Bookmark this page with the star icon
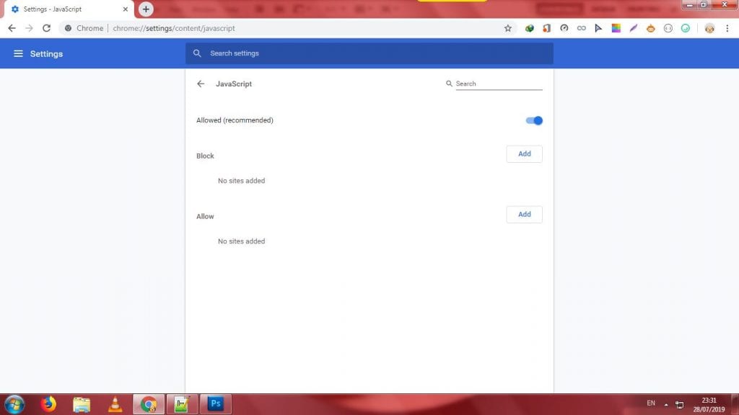Image resolution: width=739 pixels, height=415 pixels. point(507,28)
